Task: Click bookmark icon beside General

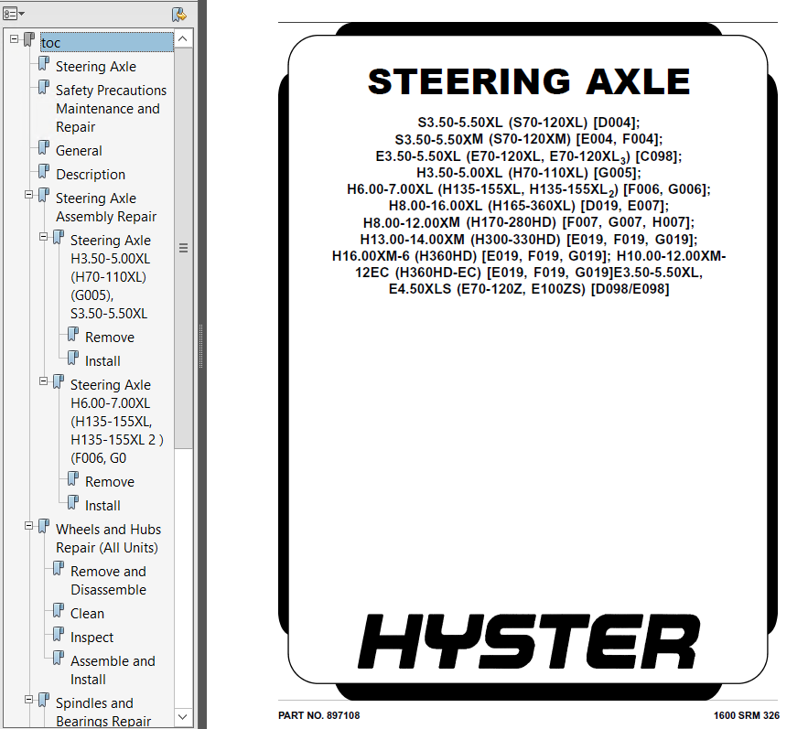Action: point(44,148)
